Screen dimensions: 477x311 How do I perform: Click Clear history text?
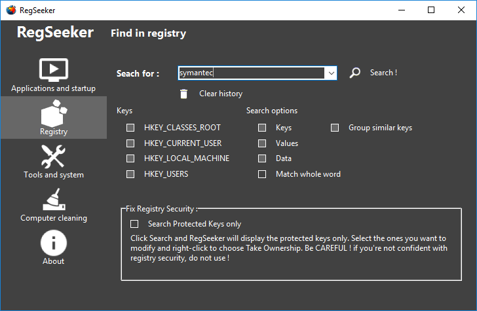pyautogui.click(x=221, y=94)
